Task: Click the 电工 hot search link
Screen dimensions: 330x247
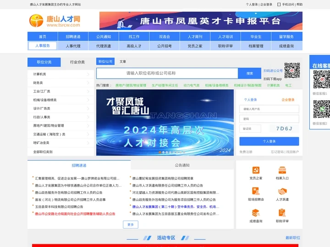Action: pos(288,85)
